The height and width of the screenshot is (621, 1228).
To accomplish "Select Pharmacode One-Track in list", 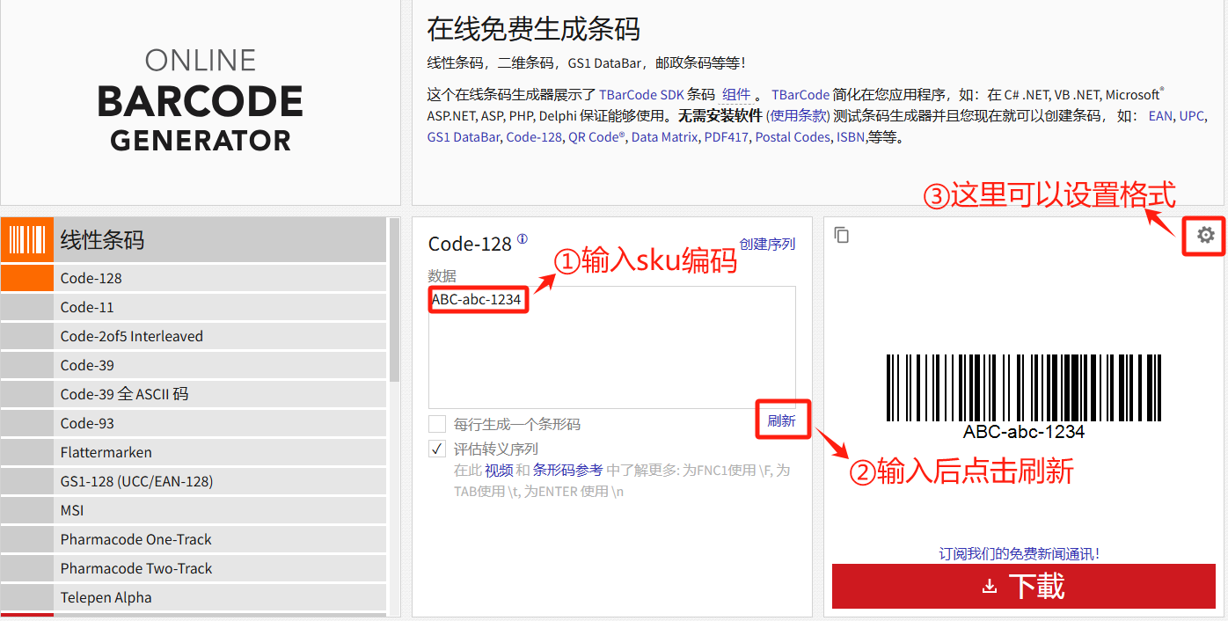I will pyautogui.click(x=135, y=539).
